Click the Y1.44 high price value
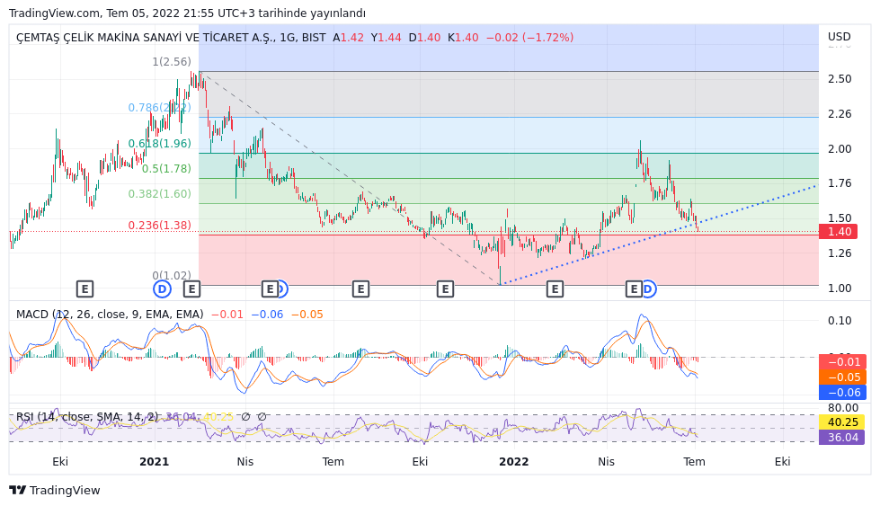This screenshot has height=506, width=880. pos(386,38)
